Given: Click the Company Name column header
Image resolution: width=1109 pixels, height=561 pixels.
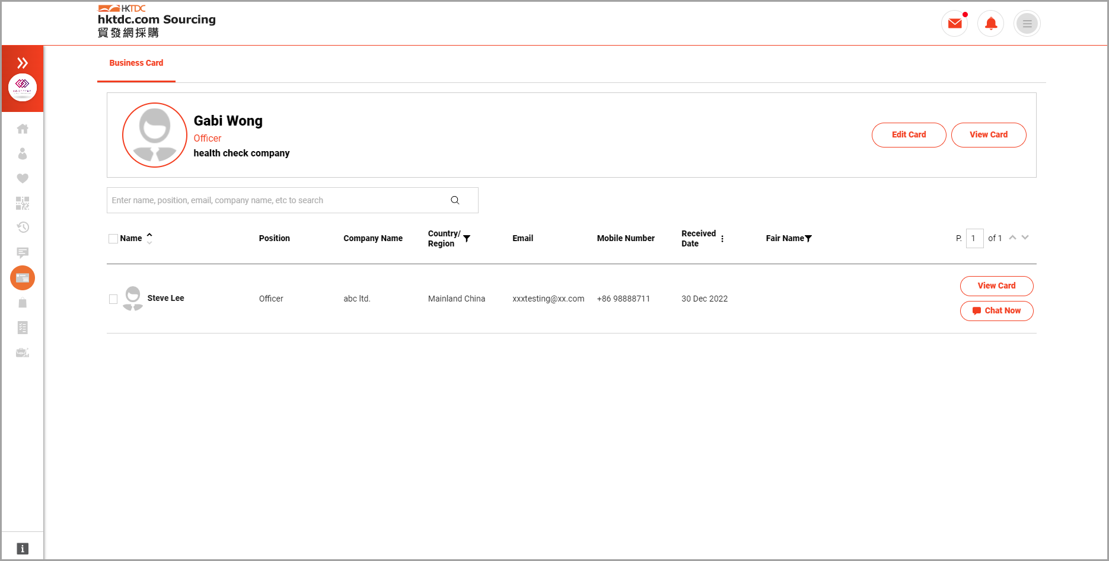Looking at the screenshot, I should point(373,238).
